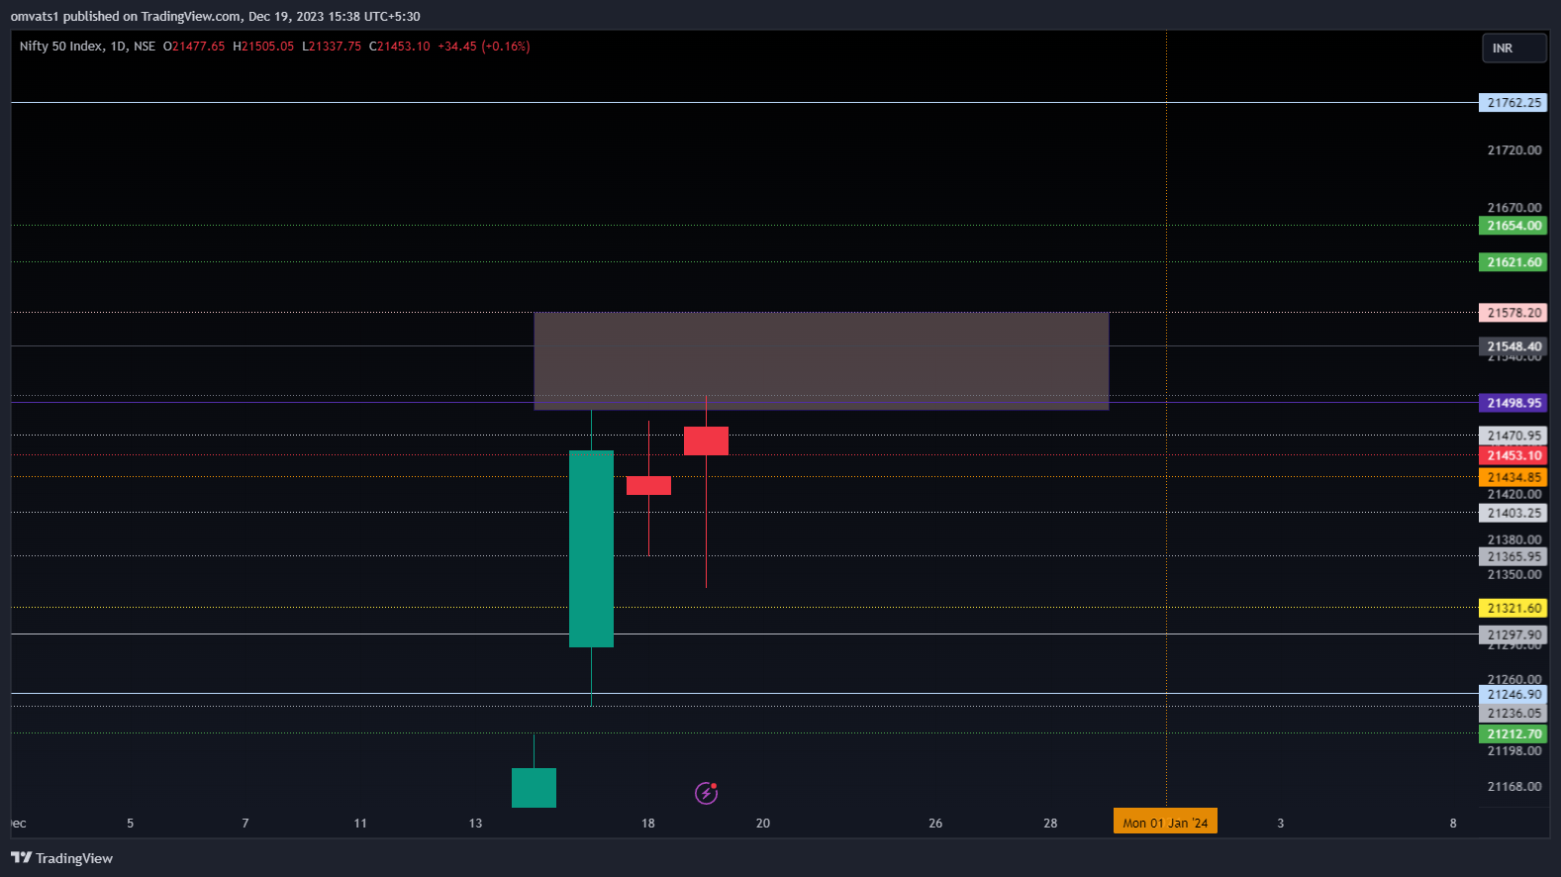Click the low value L21337.75
Image resolution: width=1561 pixels, height=877 pixels.
click(x=332, y=47)
